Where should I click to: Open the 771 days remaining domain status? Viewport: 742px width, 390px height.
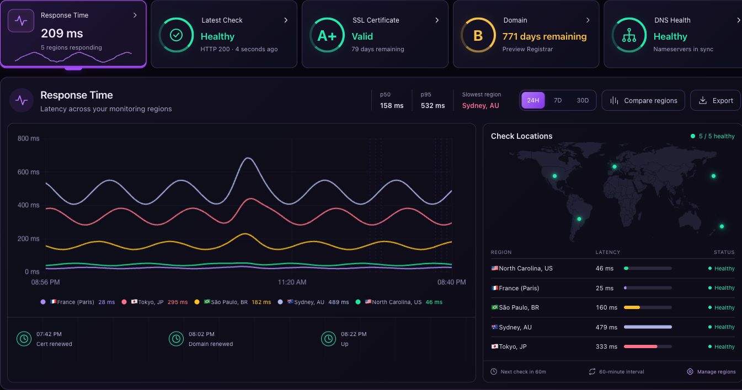(545, 36)
